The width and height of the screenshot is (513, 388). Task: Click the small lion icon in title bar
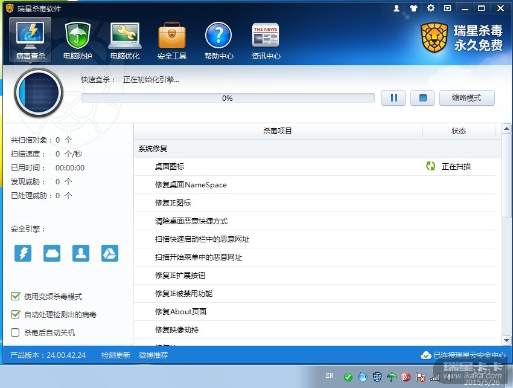pyautogui.click(x=10, y=8)
